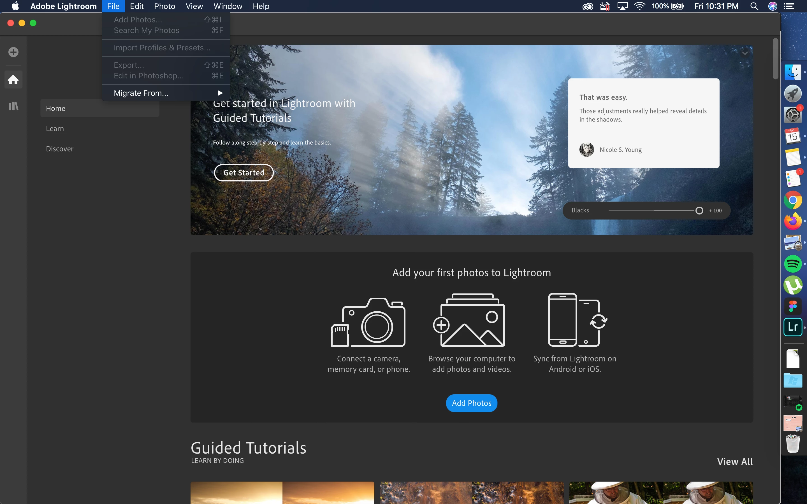Click the camera and memory card icon
Screen dimensions: 807x504
click(x=368, y=322)
